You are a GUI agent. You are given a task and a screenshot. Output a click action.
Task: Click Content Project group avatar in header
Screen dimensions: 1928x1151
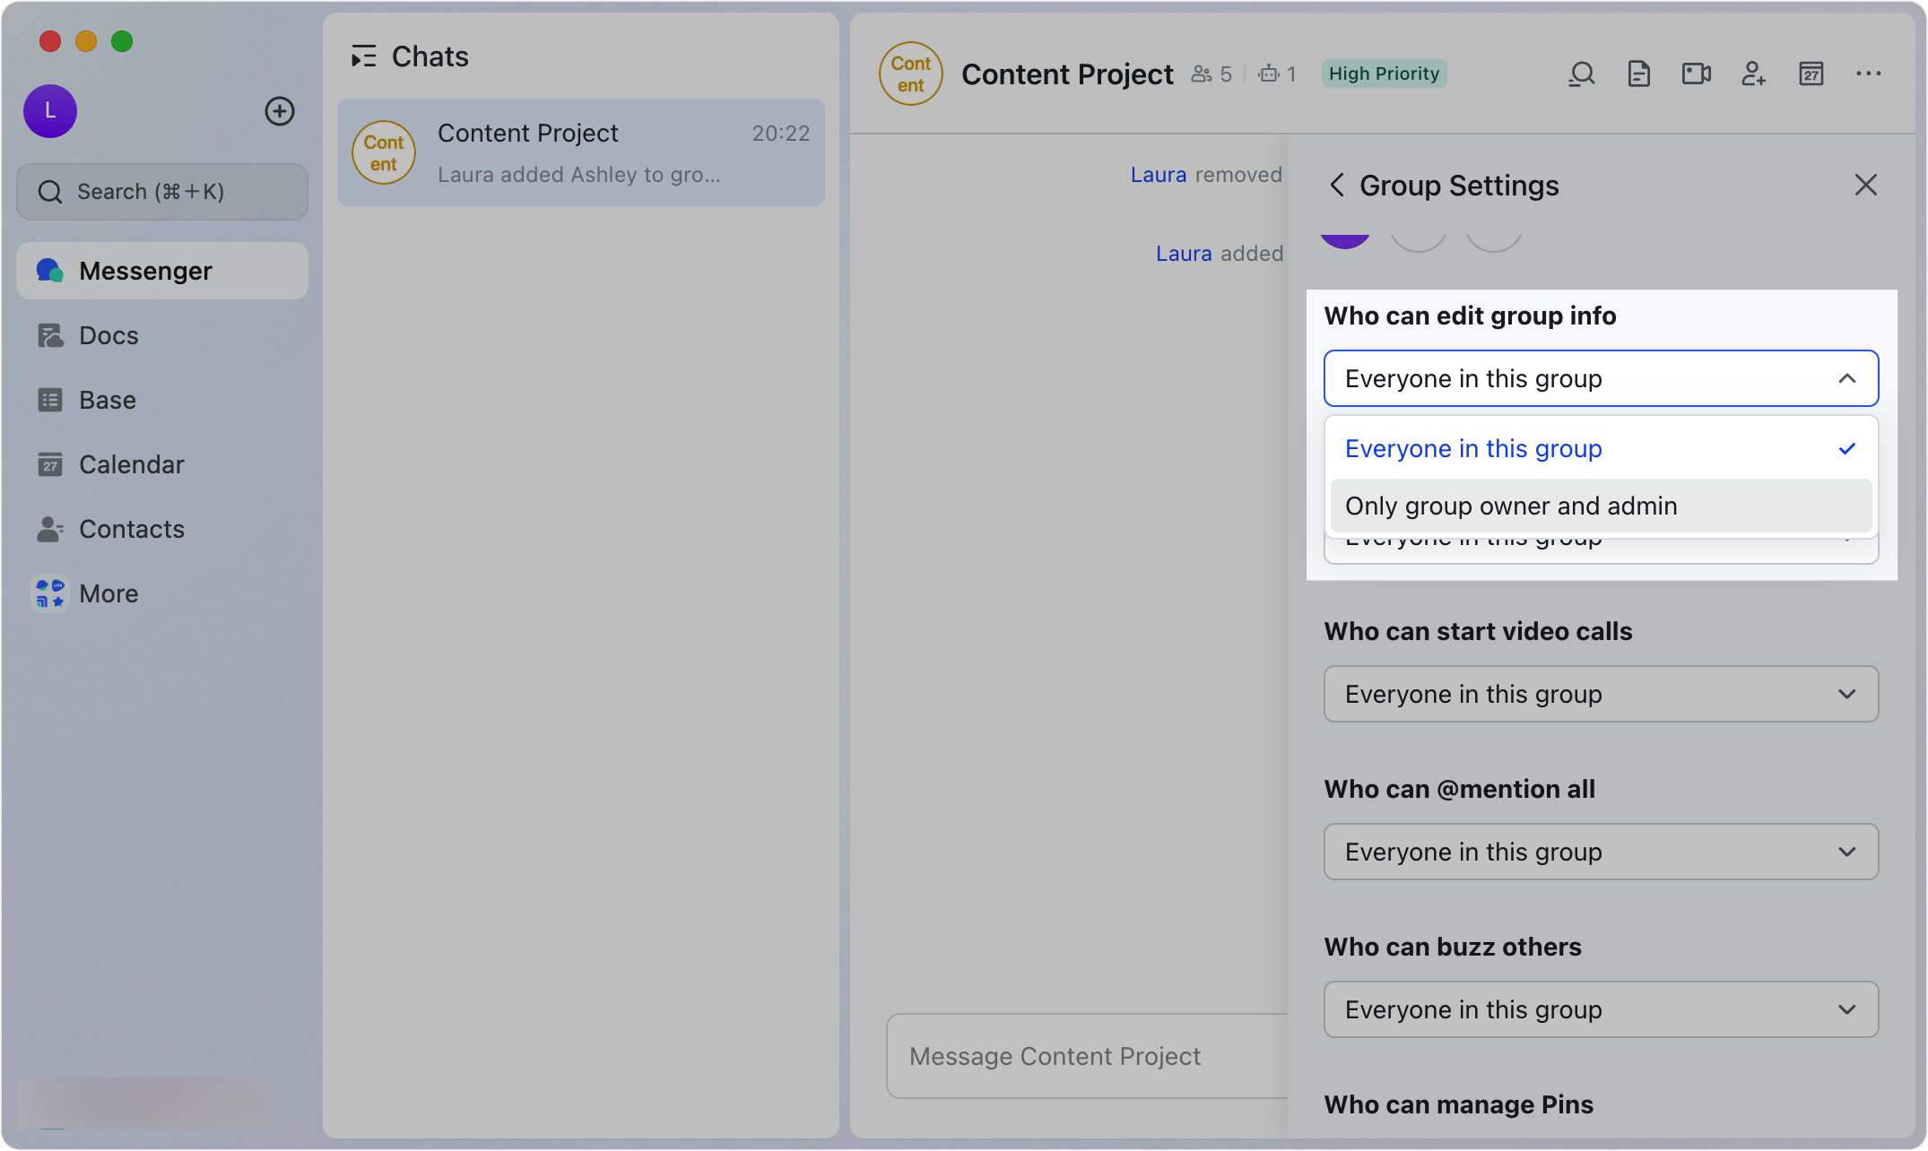click(911, 74)
